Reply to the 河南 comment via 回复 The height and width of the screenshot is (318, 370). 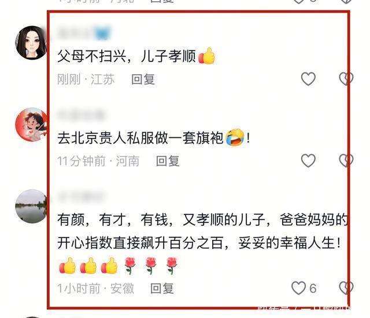pyautogui.click(x=168, y=161)
